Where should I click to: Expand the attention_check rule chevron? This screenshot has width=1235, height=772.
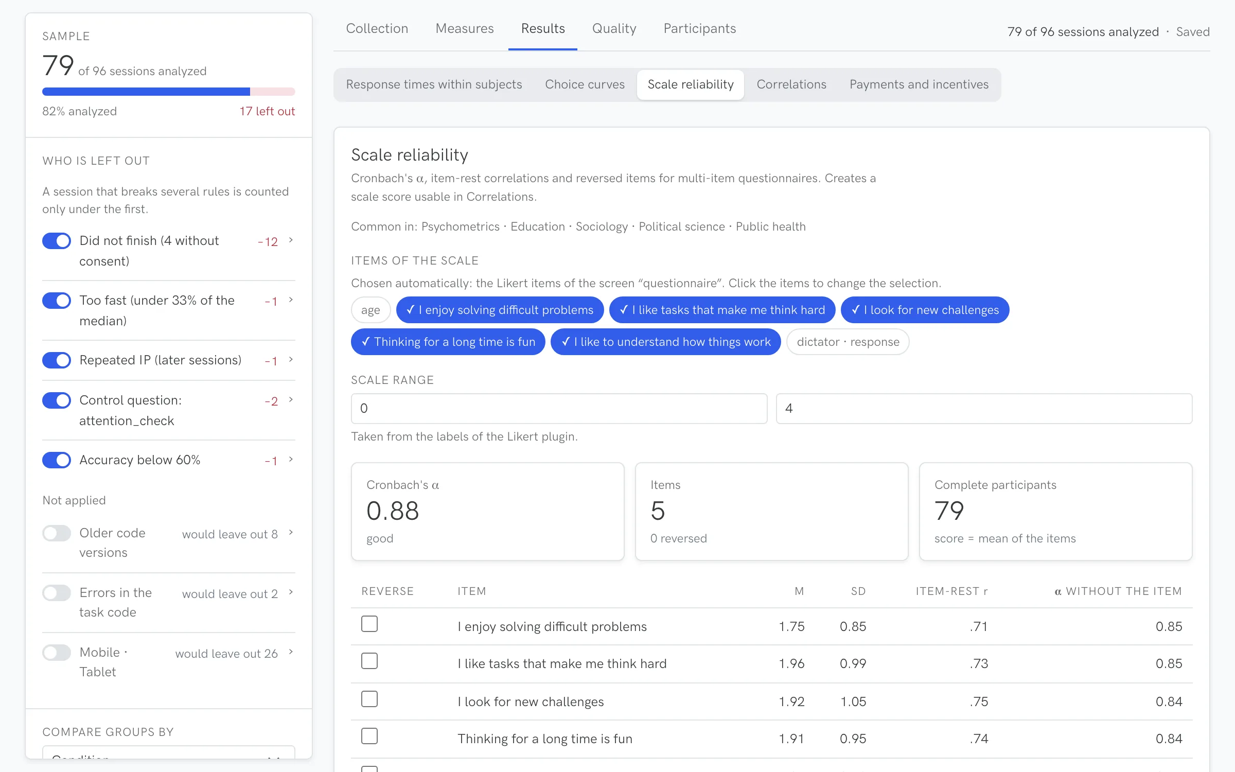291,400
